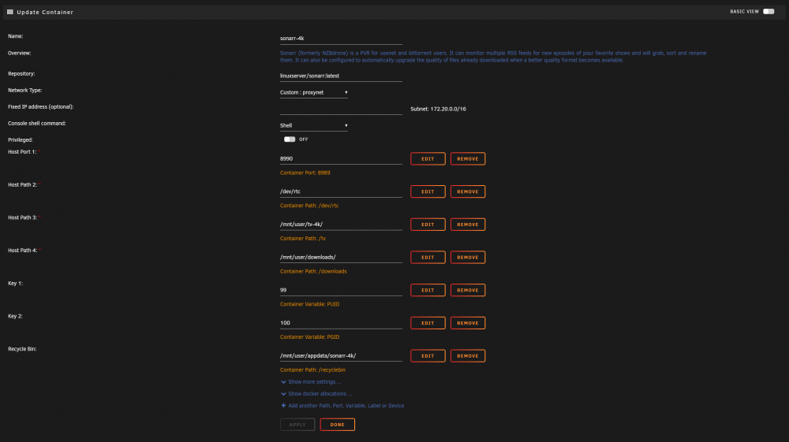The image size is (789, 442).
Task: Remove Host Path 3 entry
Action: (467, 225)
